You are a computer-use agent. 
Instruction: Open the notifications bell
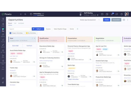(x=112, y=14)
